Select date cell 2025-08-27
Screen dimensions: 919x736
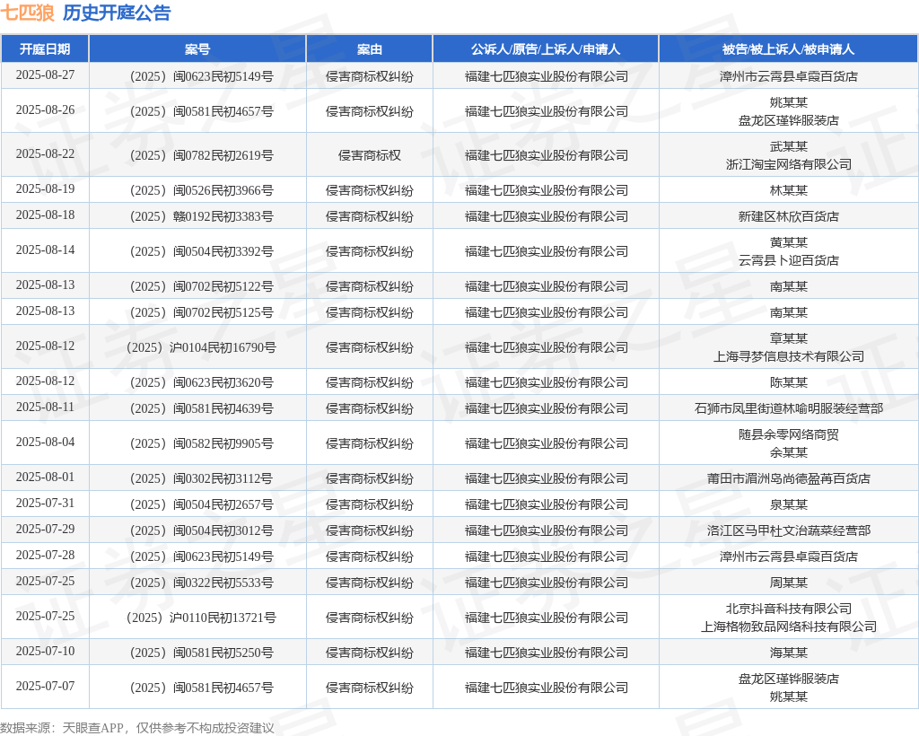click(45, 75)
